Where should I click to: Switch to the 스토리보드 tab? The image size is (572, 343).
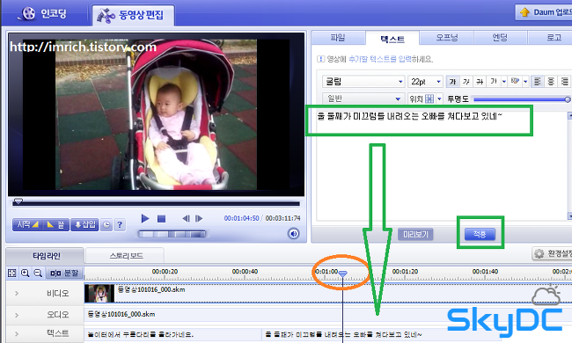(x=126, y=256)
